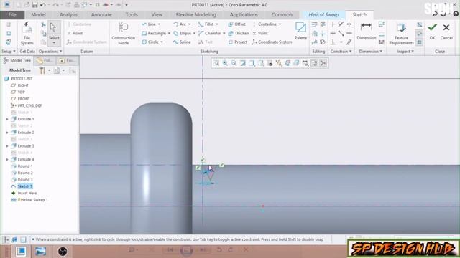Click the Refit zoom icon in graphics toolbar

[216, 63]
